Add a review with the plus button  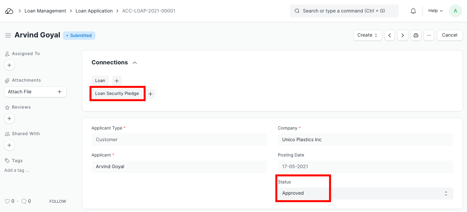click(9, 118)
